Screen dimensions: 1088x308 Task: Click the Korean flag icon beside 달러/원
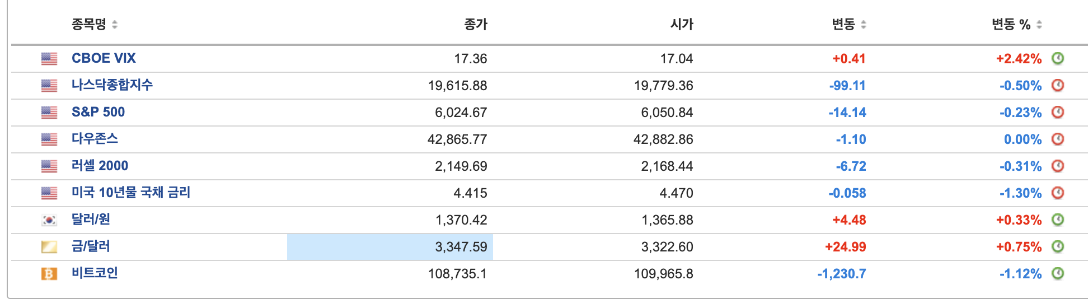pos(49,220)
